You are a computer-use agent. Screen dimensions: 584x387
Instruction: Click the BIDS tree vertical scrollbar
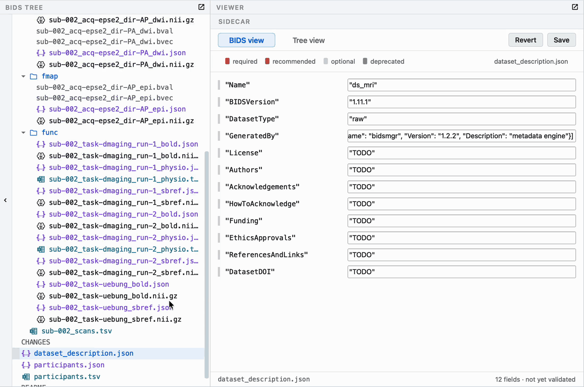[x=206, y=265]
